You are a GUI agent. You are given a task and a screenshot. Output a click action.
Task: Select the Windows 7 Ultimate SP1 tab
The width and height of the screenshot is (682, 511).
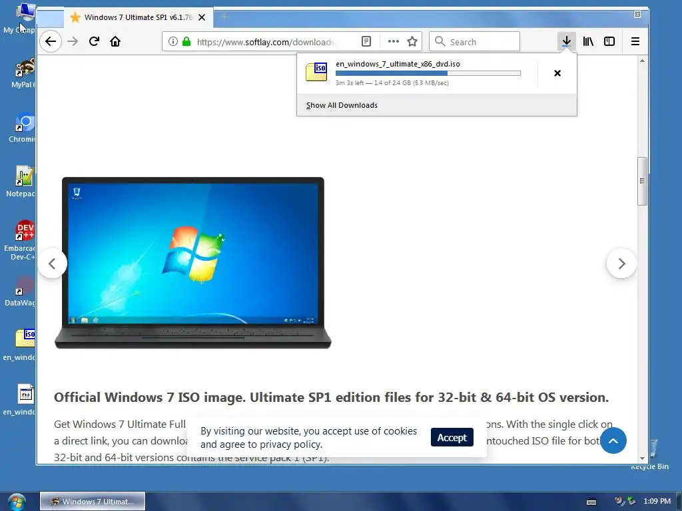tap(139, 17)
